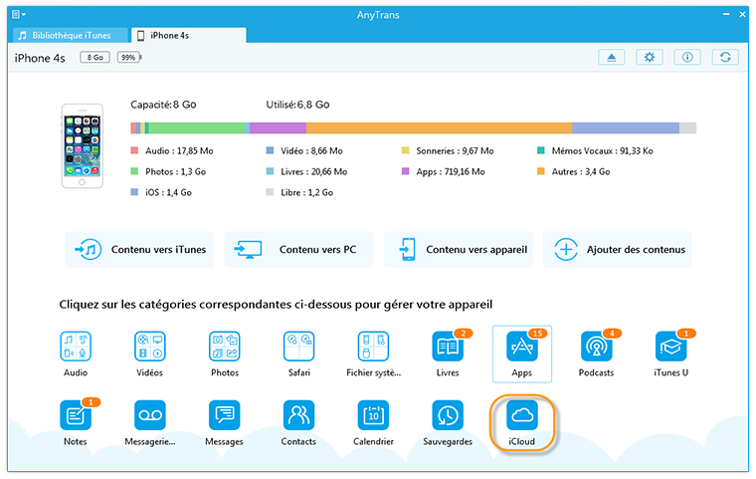Open the Messages category
The height and width of the screenshot is (479, 756).
[225, 422]
